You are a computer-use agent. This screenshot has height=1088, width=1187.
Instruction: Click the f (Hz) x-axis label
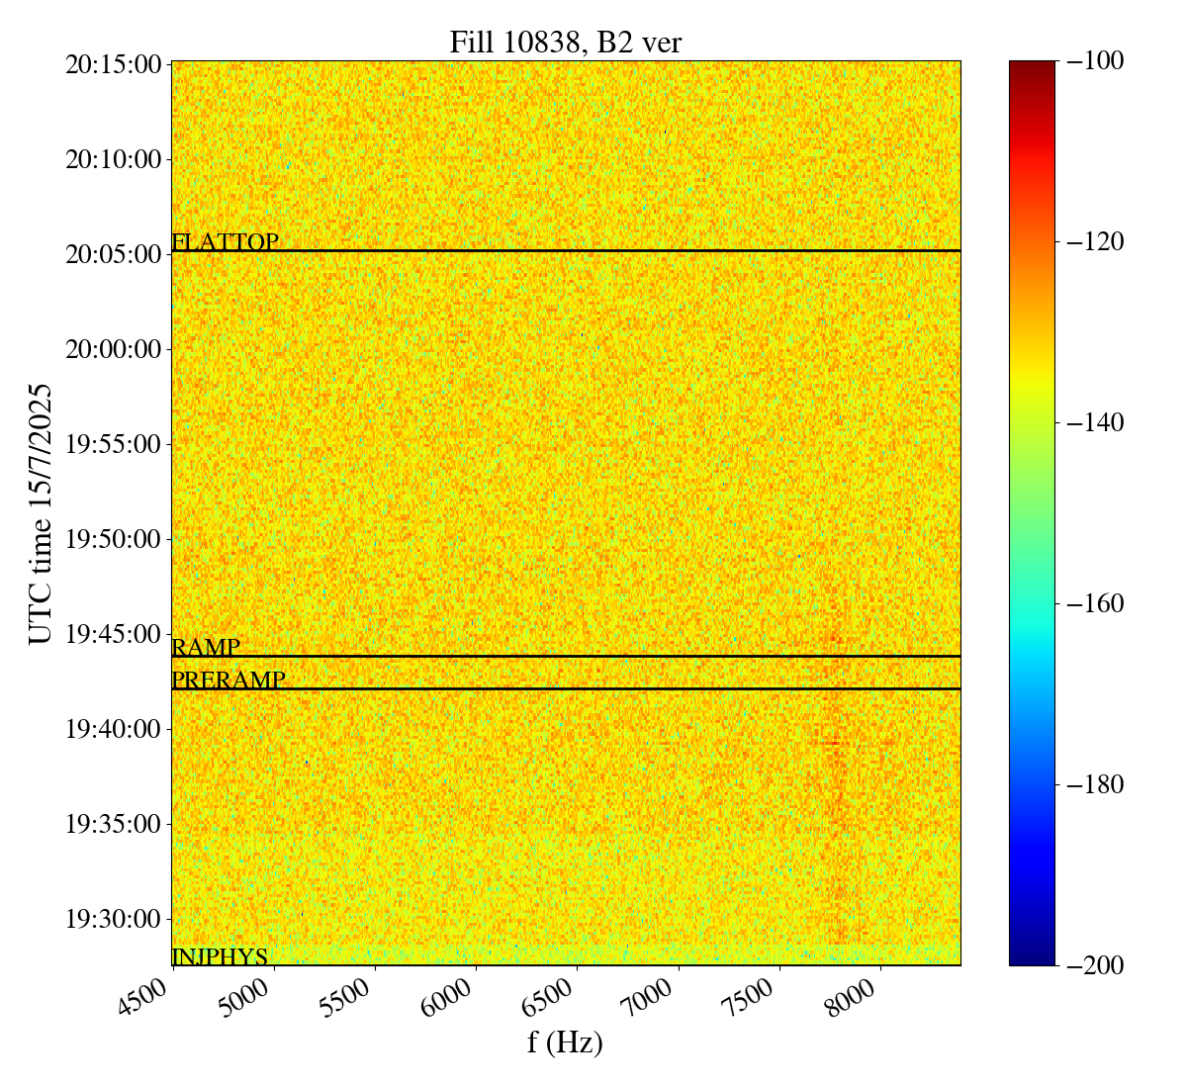click(x=565, y=1042)
